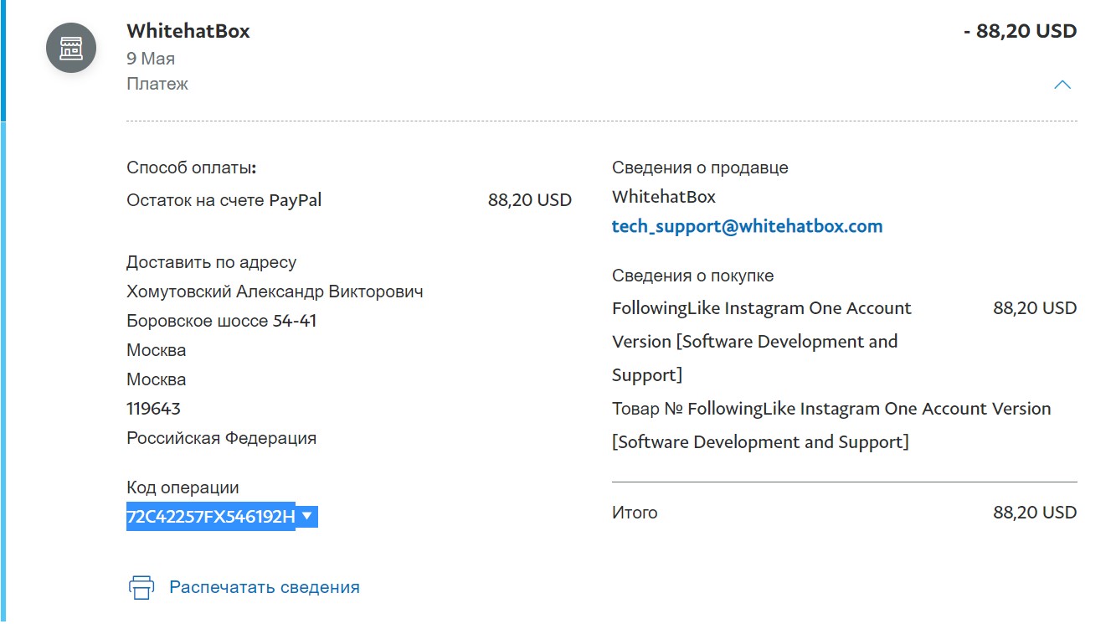Click the recipient name Хомутовский Александр Викторович
Viewport: 1116px width, 624px height.
coord(275,291)
